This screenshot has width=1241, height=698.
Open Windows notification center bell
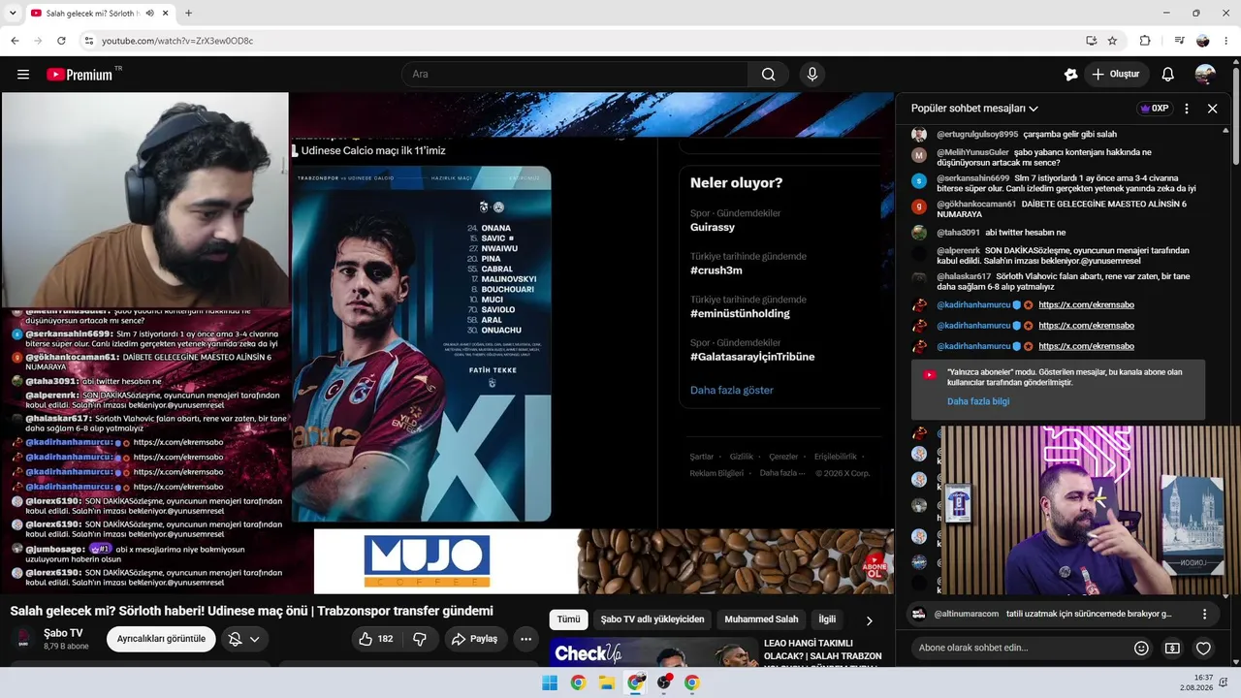pos(1225,682)
